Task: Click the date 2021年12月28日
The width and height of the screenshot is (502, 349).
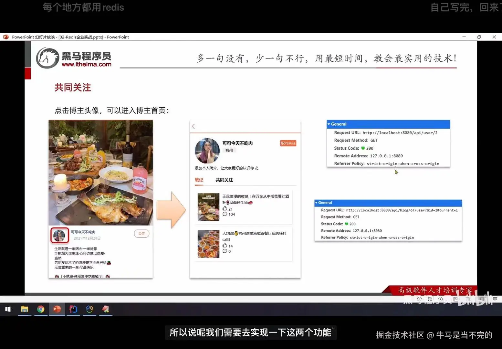Action: click(87, 238)
